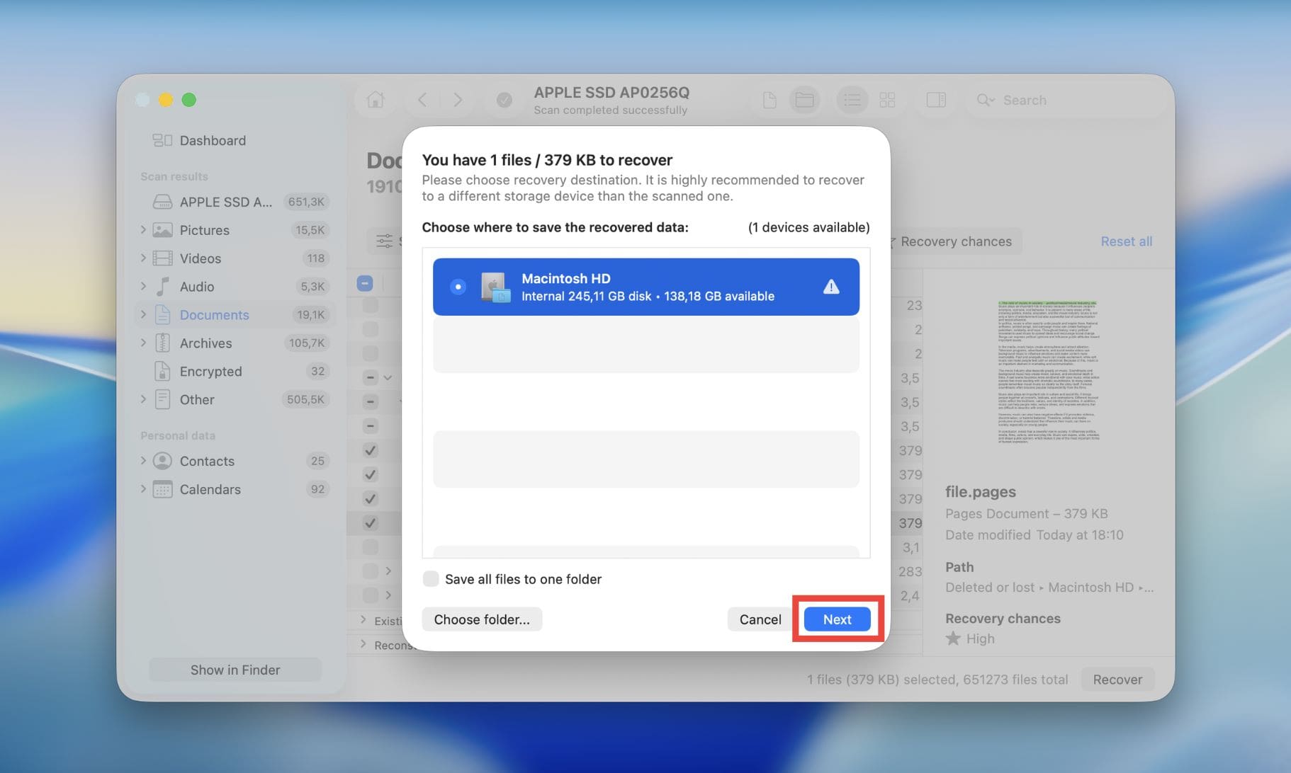Screen dimensions: 1291x773
Task: Select grid view layout icon
Action: (887, 100)
